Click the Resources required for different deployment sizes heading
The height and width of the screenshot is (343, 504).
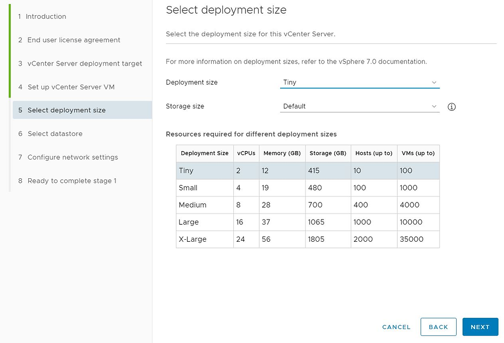tap(251, 134)
